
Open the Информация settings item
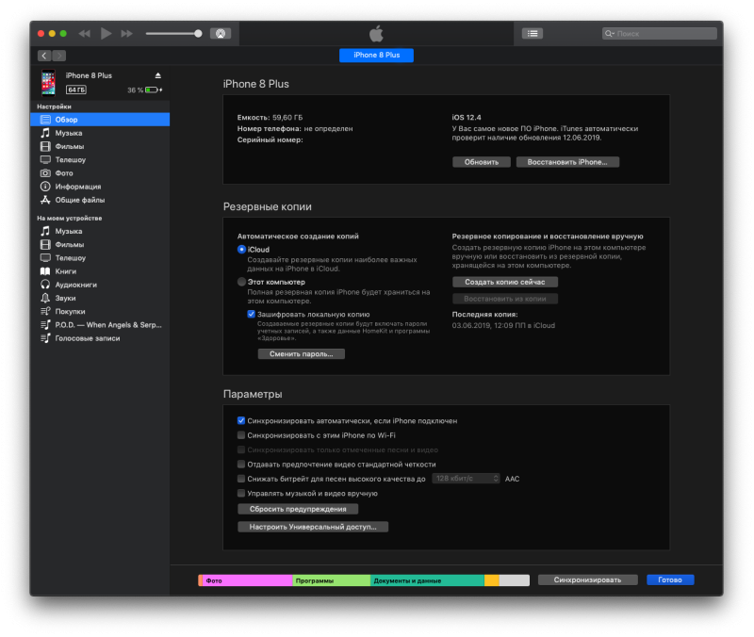tap(100, 187)
